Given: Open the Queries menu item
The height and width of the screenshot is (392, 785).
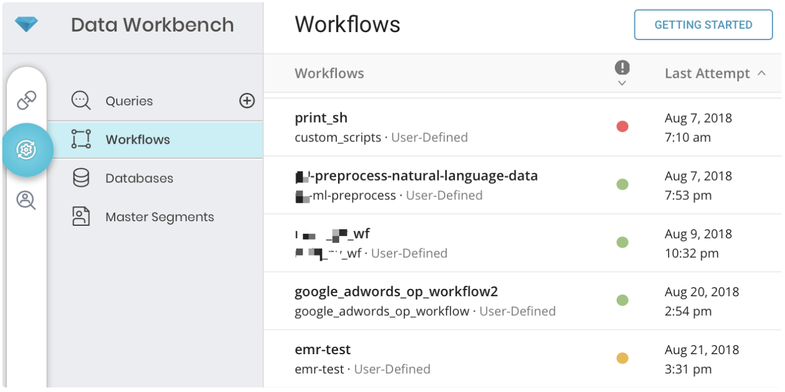Looking at the screenshot, I should (129, 101).
